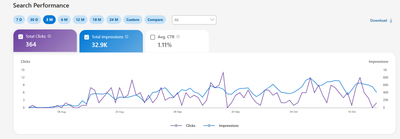Click the 20 Sep axis label
The height and width of the screenshot is (139, 400).
click(236, 112)
